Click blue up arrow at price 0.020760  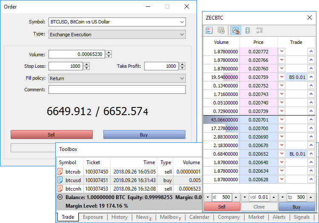[311, 69]
